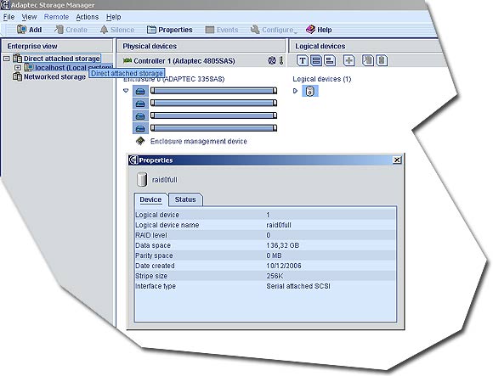Select the Data space value 136,32 GB
Screen dimensions: 493x376
click(283, 245)
